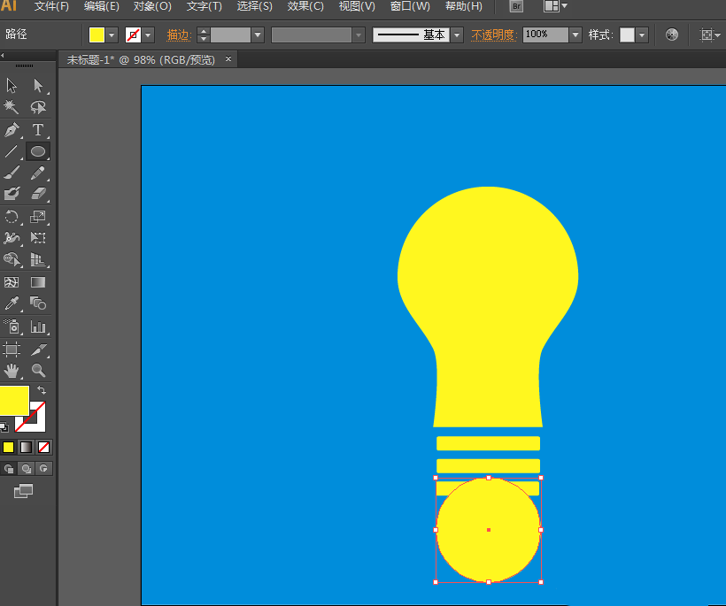Click the 描边 stroke link
This screenshot has width=726, height=606.
click(x=179, y=35)
